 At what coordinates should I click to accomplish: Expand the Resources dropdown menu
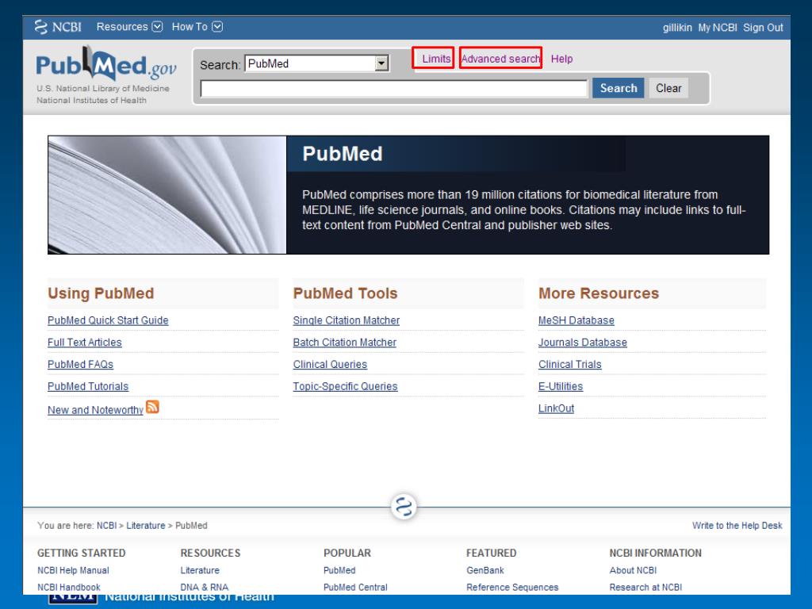pyautogui.click(x=129, y=27)
